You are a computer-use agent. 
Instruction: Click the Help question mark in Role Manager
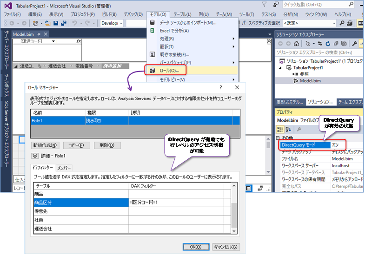tap(220, 87)
